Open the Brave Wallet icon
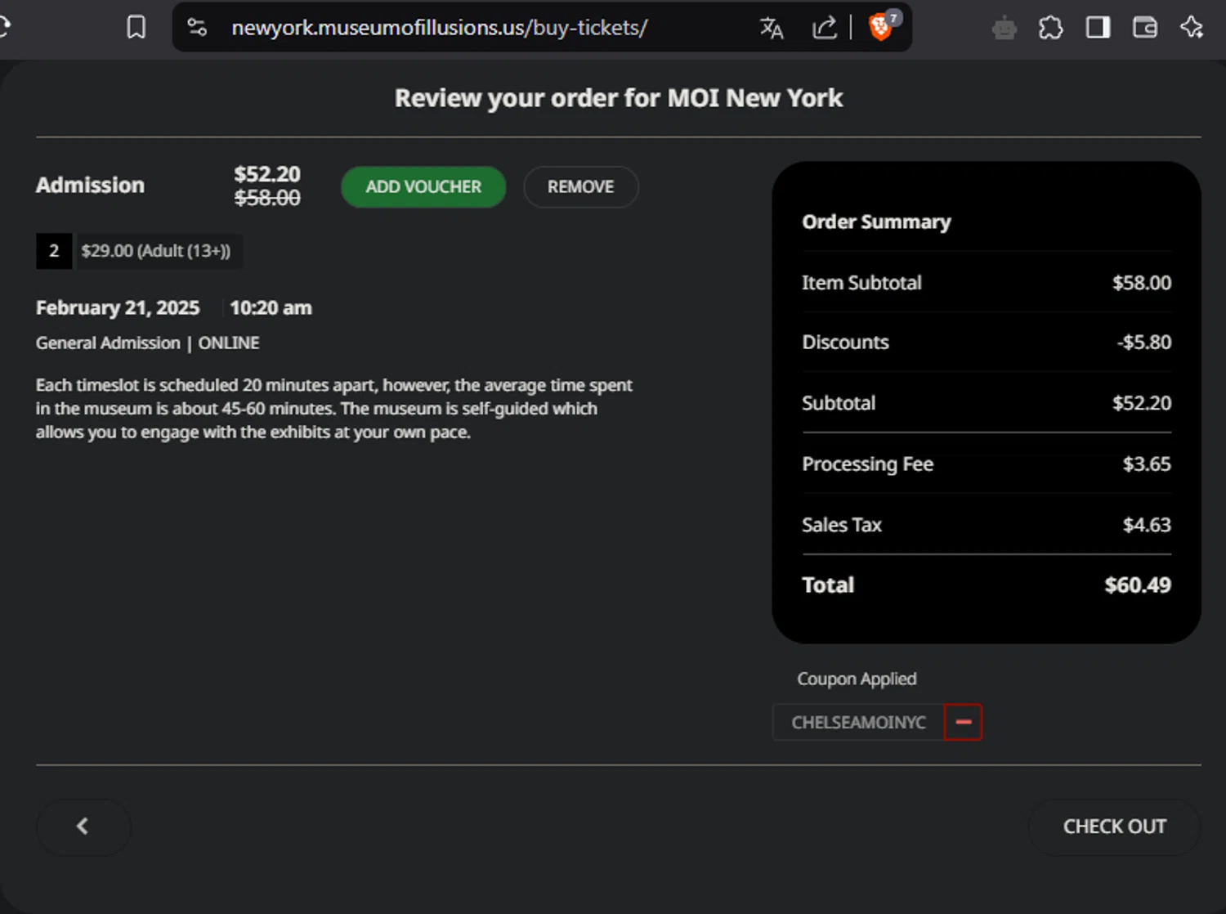This screenshot has width=1226, height=914. [1145, 28]
